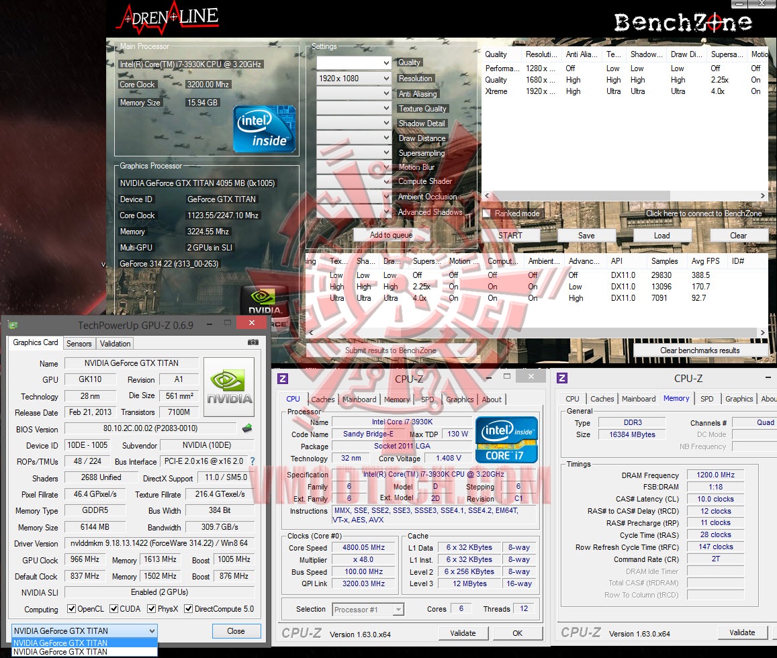Click the GPU-Z Close button
This screenshot has height=658, width=777.
[236, 630]
